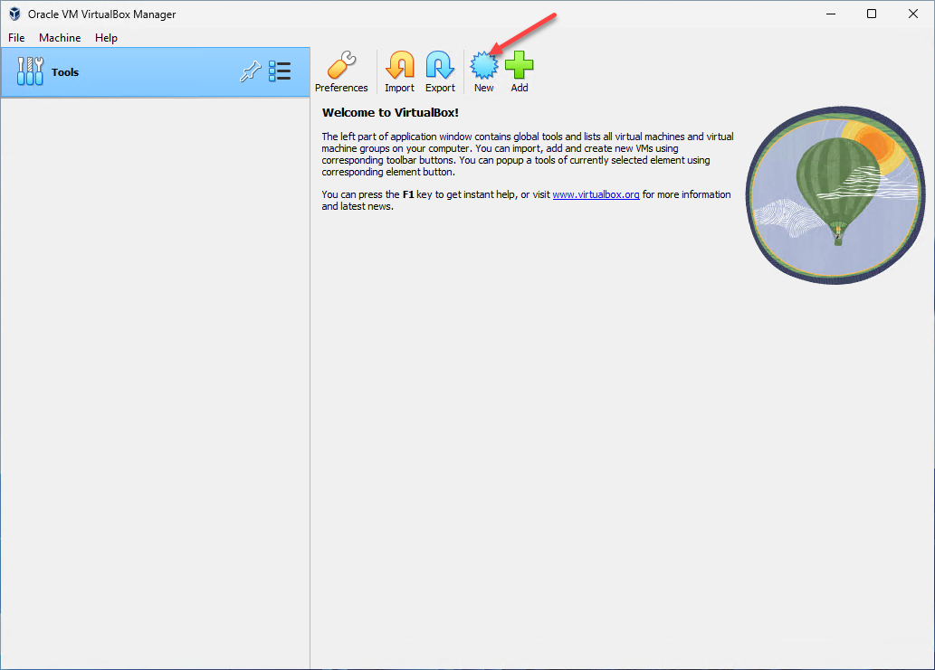The height and width of the screenshot is (670, 935).
Task: Click the green Add plus icon
Action: point(520,65)
